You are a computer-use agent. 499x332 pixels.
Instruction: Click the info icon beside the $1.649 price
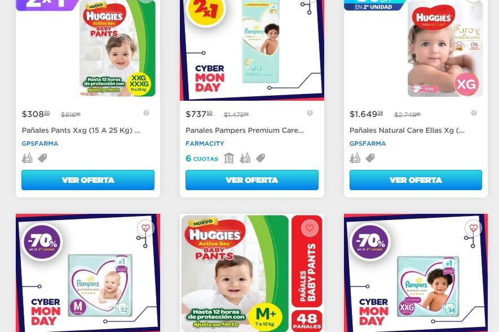pyautogui.click(x=474, y=113)
